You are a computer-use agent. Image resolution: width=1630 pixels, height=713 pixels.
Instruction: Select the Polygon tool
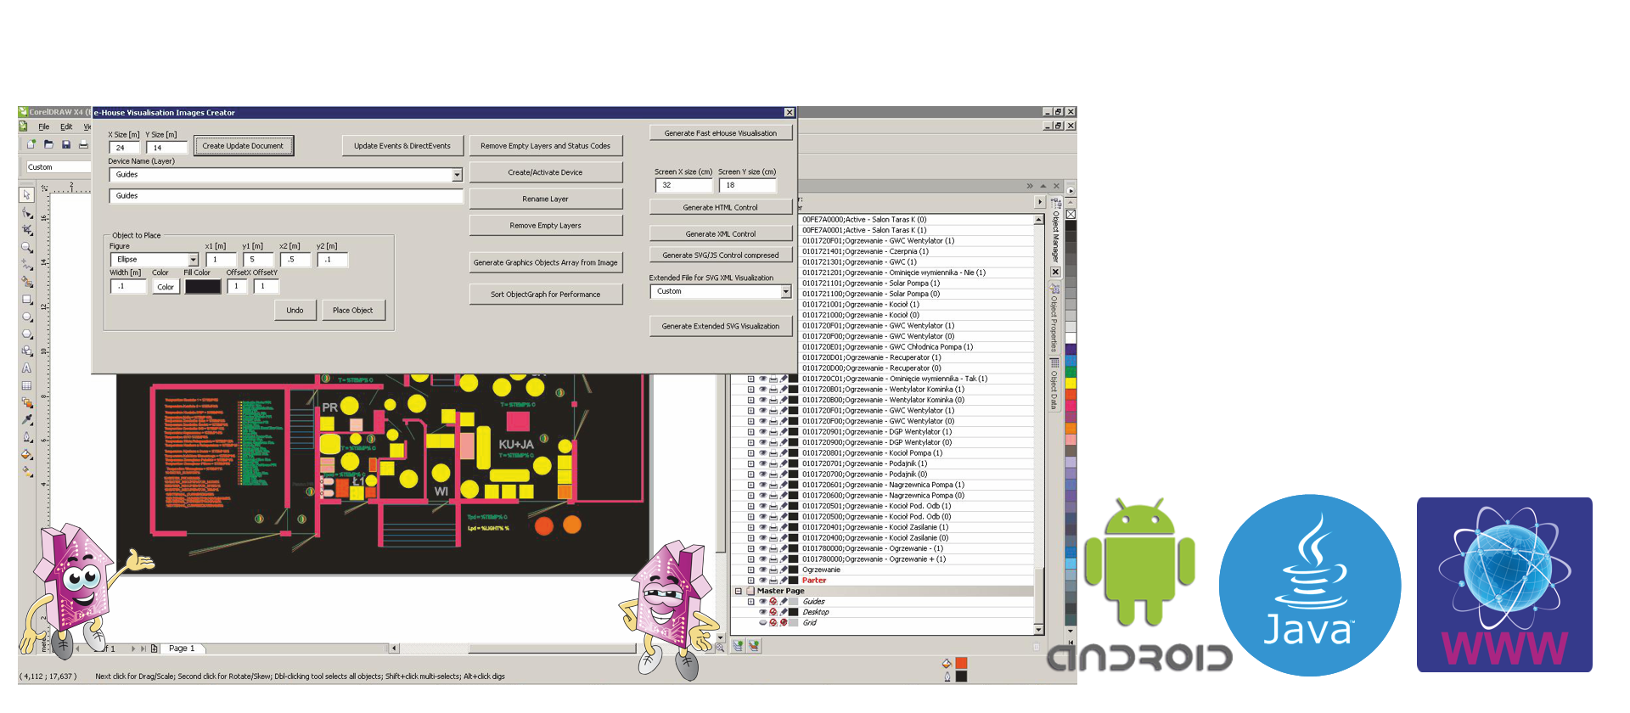tap(26, 334)
